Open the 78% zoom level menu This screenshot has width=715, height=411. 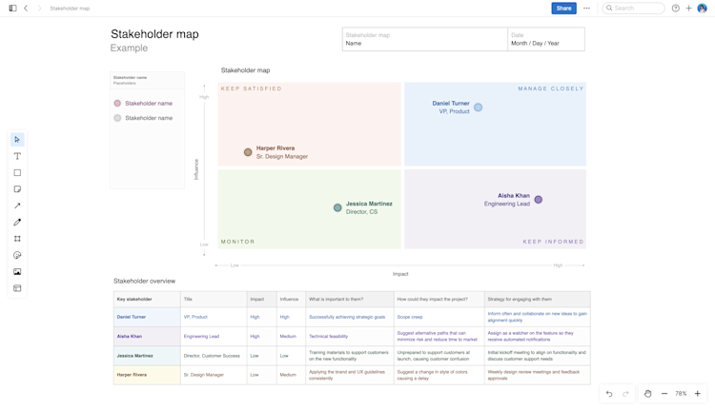(681, 394)
